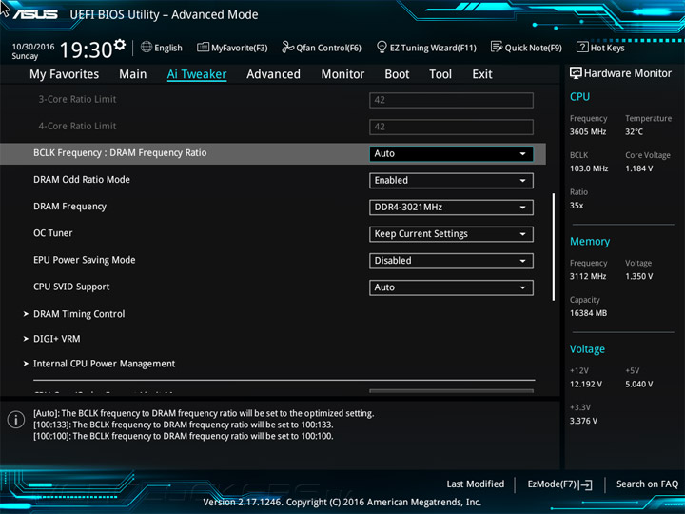
Task: Open Quick Note(F9) notepad icon
Action: pos(496,48)
